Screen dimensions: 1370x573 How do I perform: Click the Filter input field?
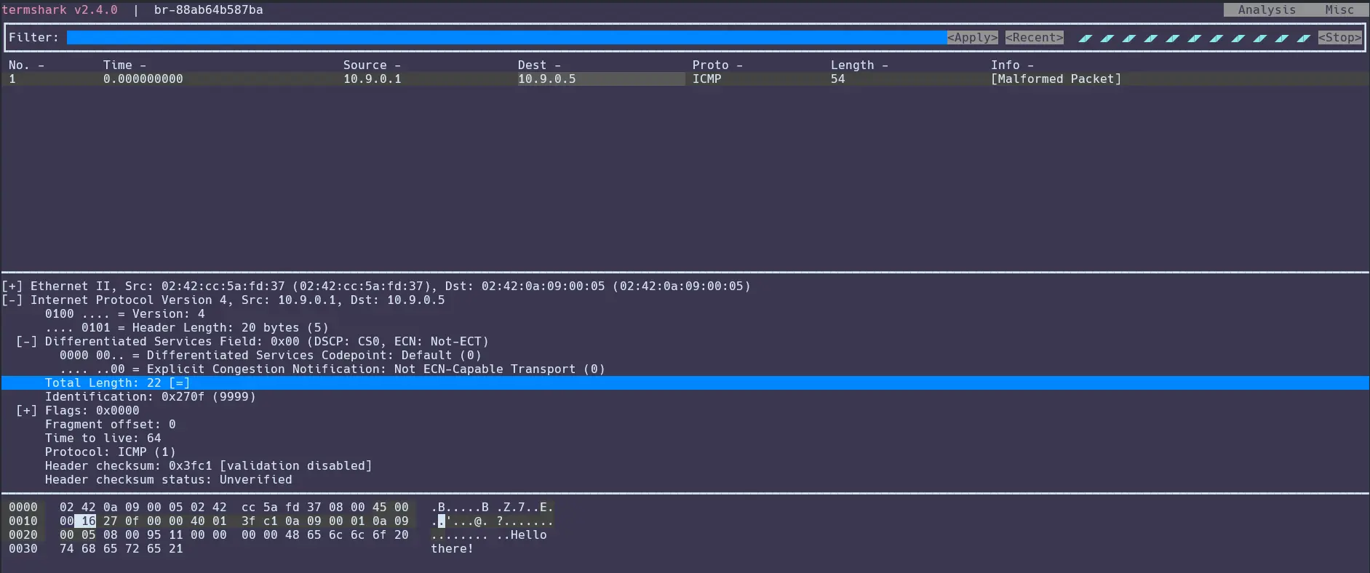coord(506,38)
